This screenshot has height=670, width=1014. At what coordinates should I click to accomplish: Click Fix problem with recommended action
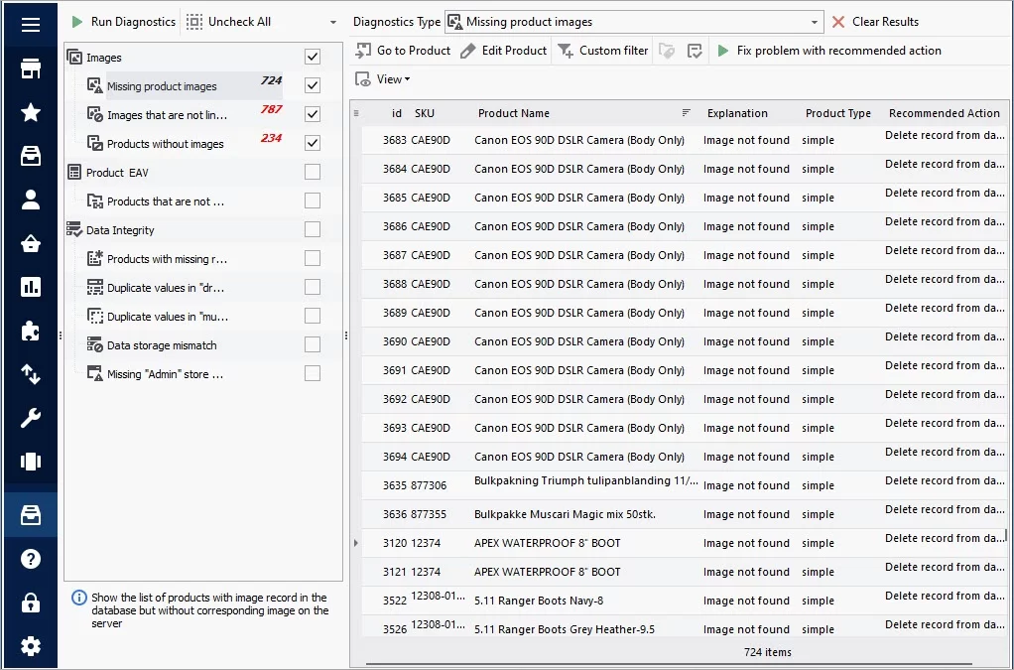[x=829, y=51]
